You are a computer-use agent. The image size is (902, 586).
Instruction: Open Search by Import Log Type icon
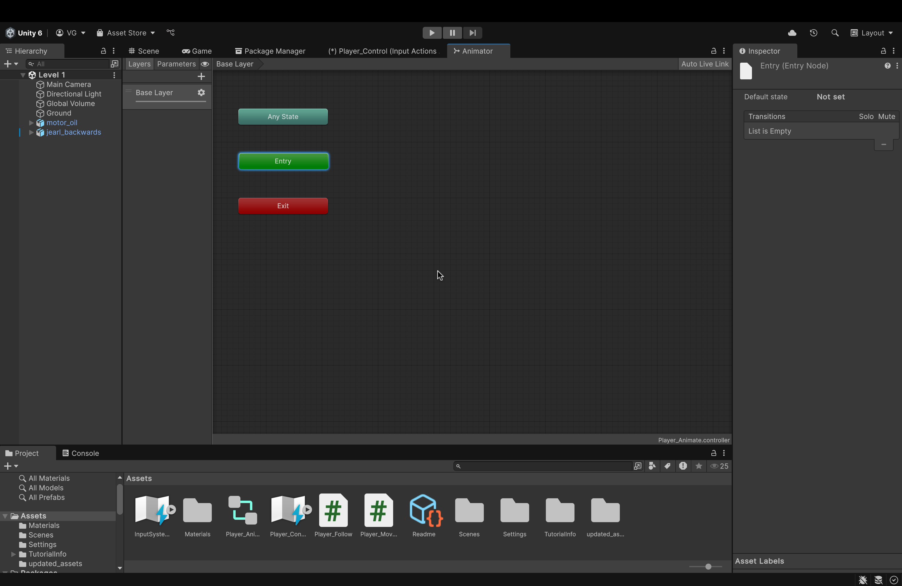[683, 466]
